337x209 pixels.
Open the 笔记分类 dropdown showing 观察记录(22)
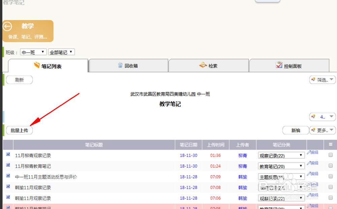(281, 155)
